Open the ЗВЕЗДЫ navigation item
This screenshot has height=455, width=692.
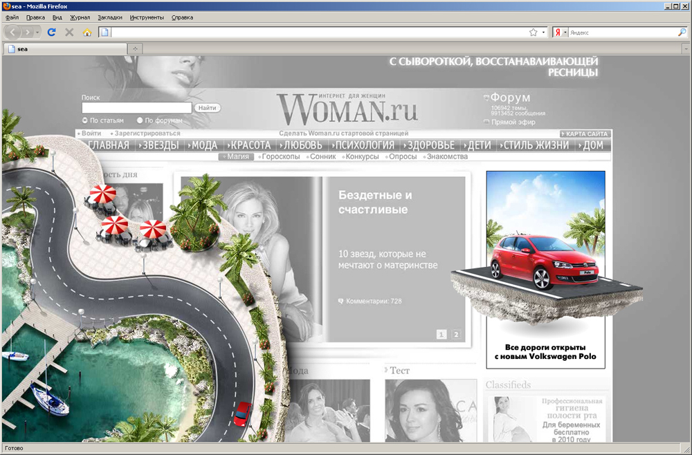(161, 145)
